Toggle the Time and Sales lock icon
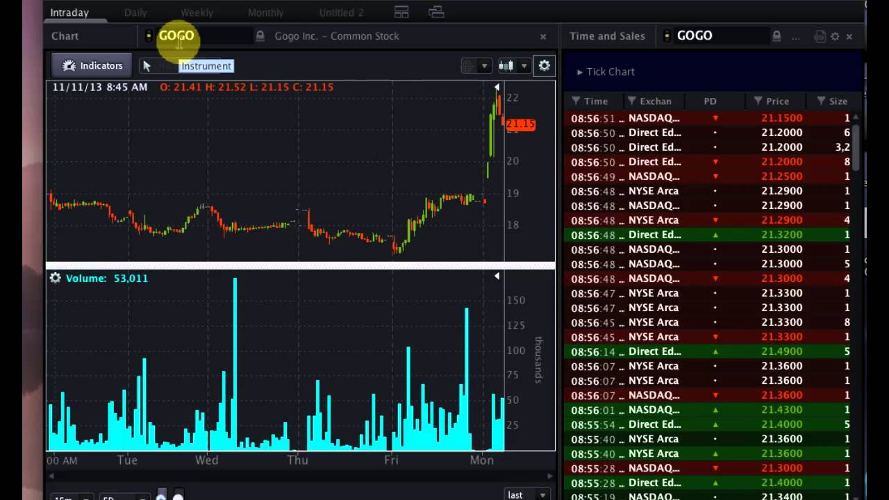The image size is (889, 500). 776,36
